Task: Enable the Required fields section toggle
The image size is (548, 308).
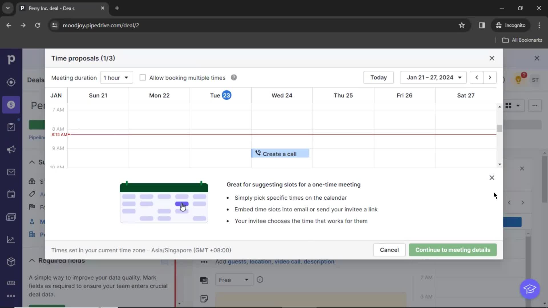Action: [x=164, y=260]
